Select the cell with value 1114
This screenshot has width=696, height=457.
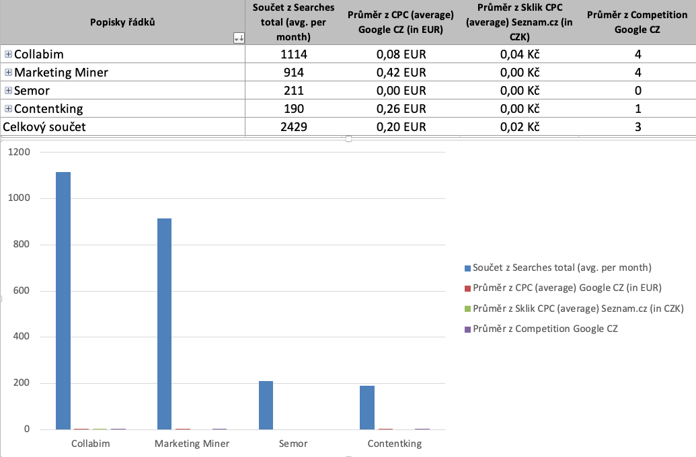(x=293, y=54)
